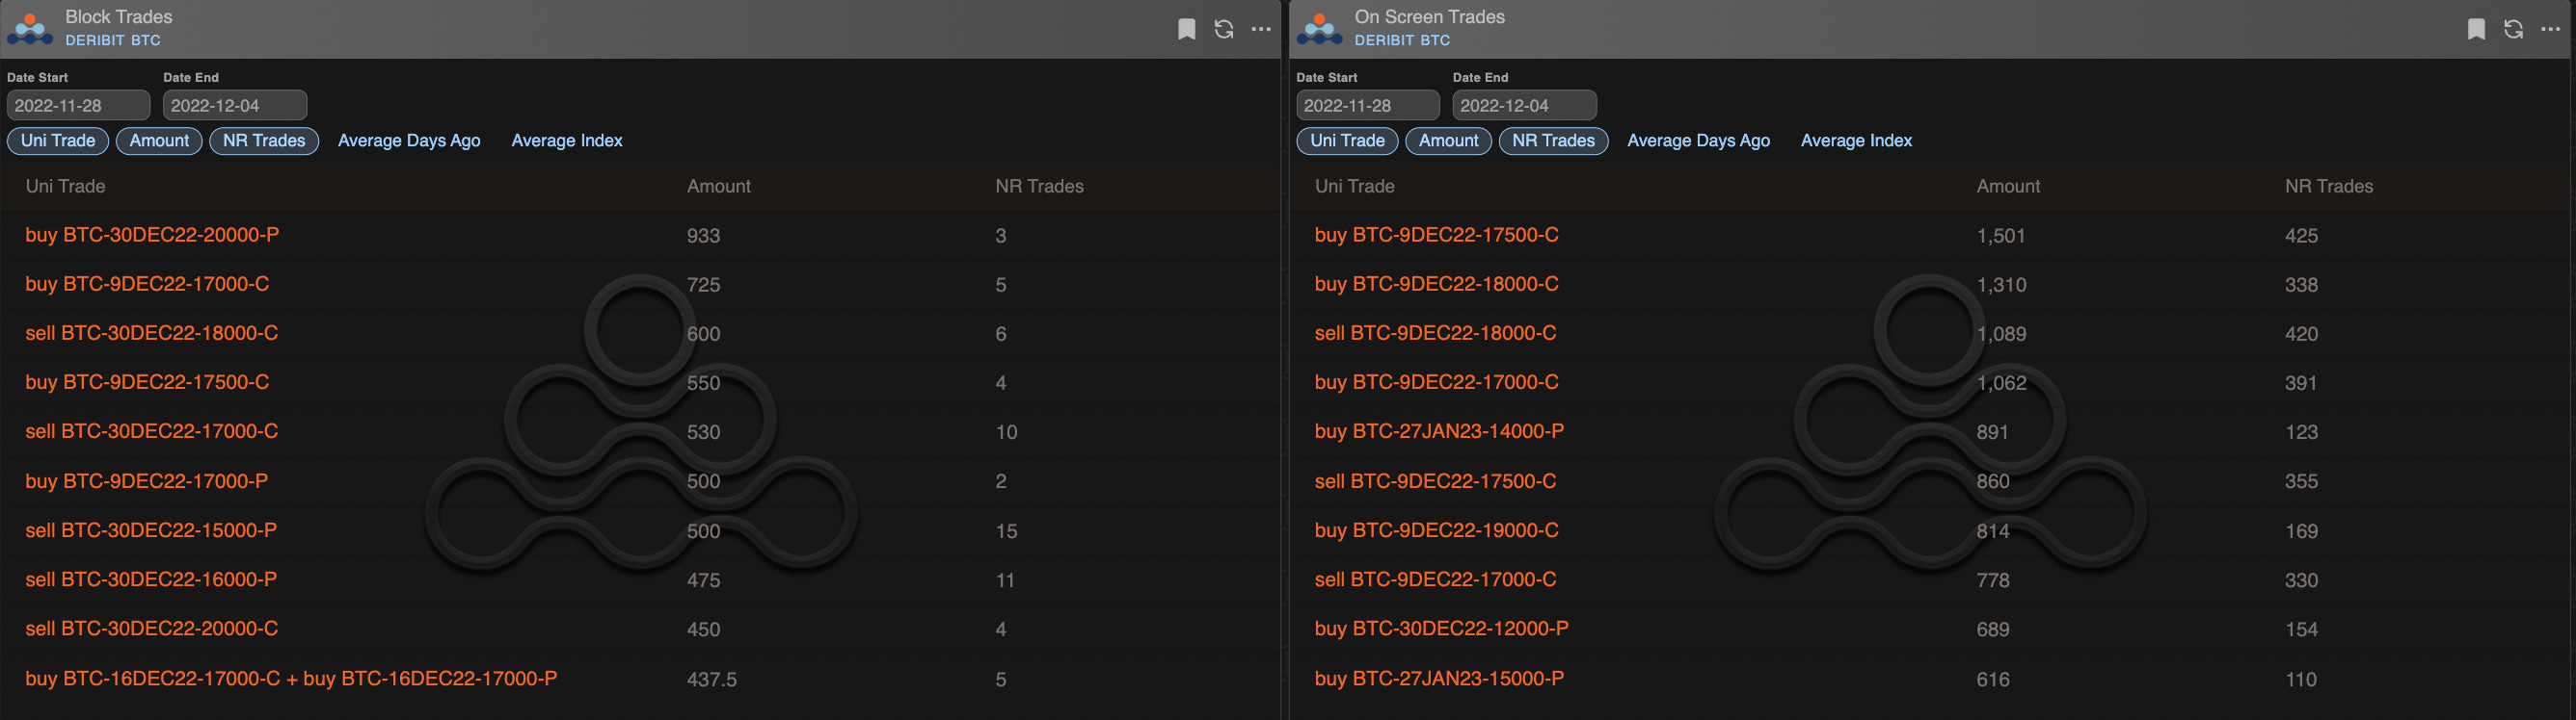The width and height of the screenshot is (2576, 720).
Task: Select buy BTC-9DEC22-17000-C in On Screen Trades
Action: point(1436,381)
